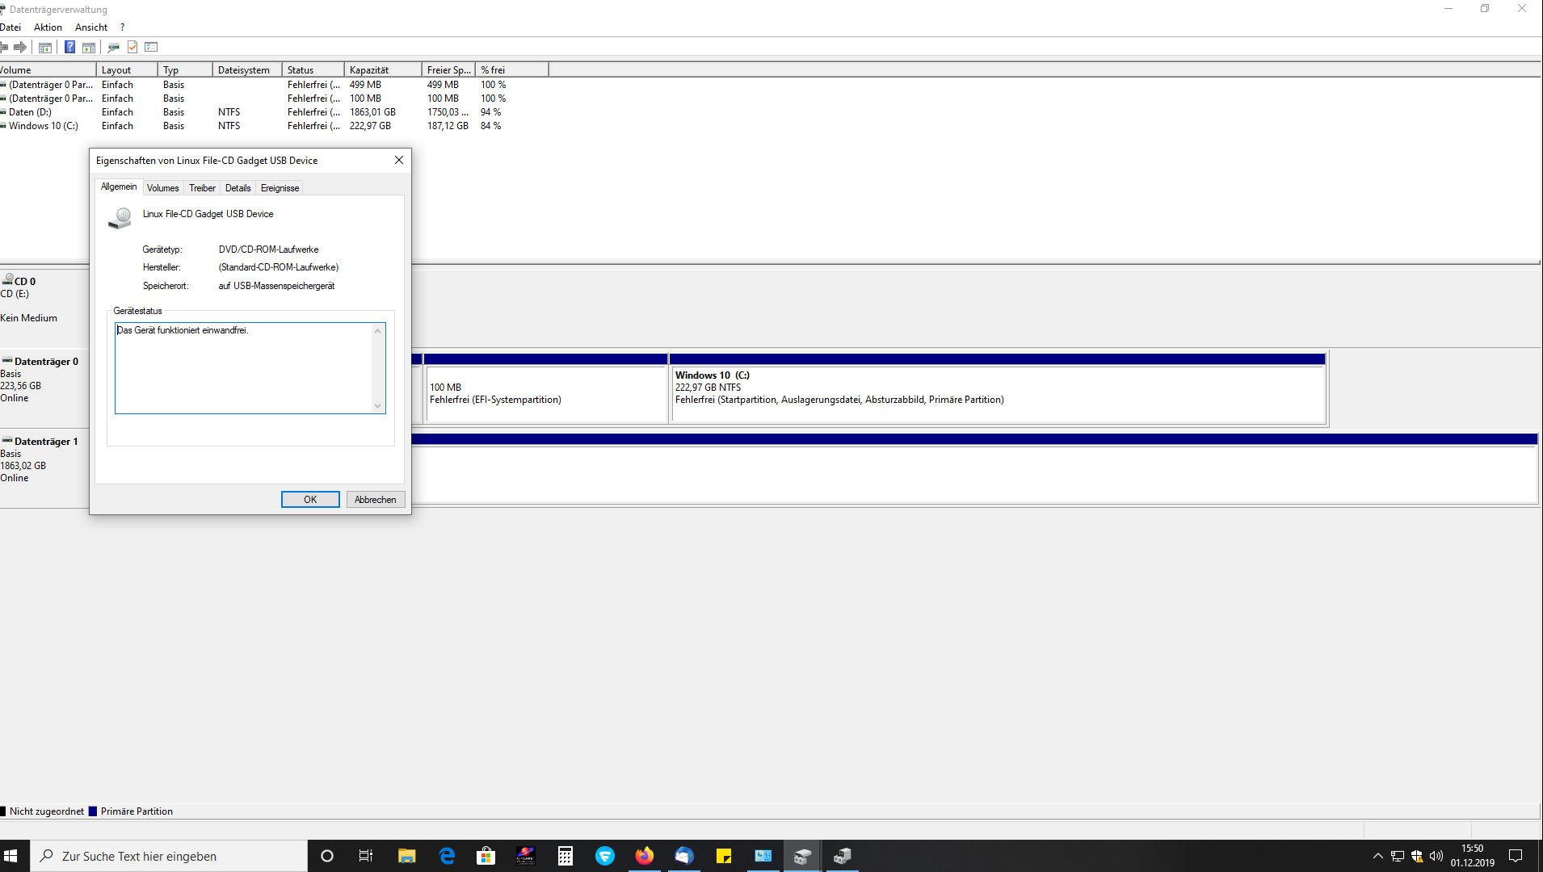The width and height of the screenshot is (1543, 872).
Task: Sort by Typ column header
Action: [x=185, y=70]
